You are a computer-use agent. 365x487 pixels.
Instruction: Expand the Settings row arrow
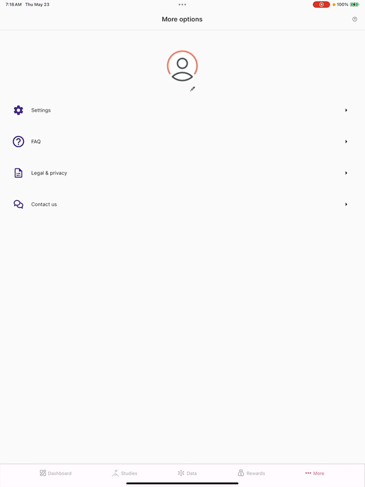tap(346, 110)
